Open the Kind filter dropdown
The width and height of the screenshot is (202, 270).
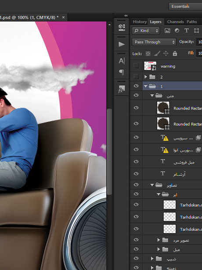[x=146, y=31]
